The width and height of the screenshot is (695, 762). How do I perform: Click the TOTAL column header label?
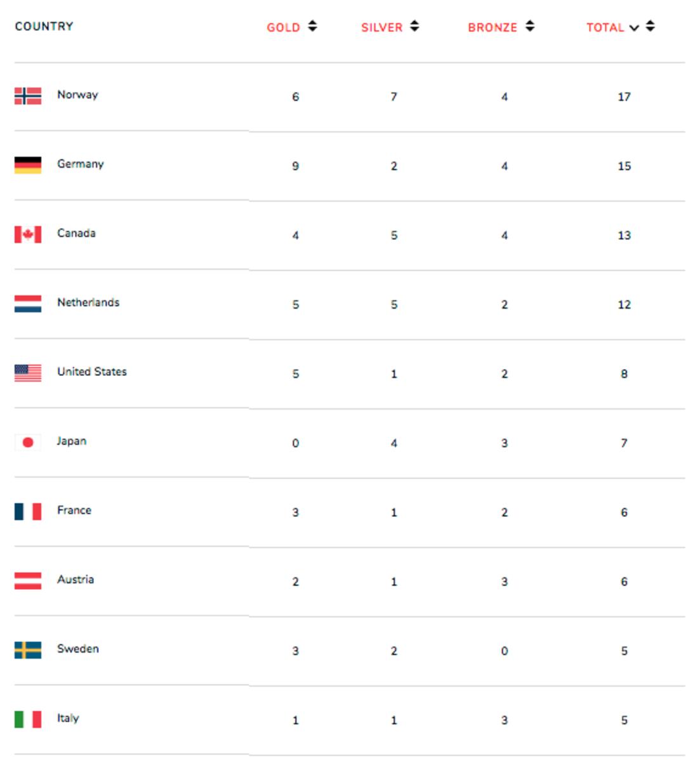605,27
